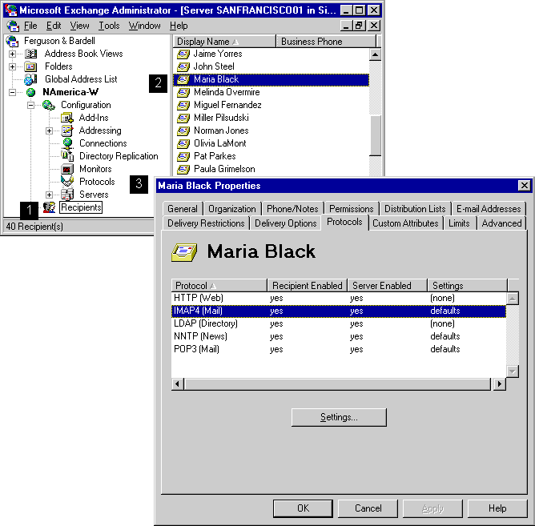The height and width of the screenshot is (526, 535).
Task: Close the Maria Black Properties dialog
Action: click(524, 186)
